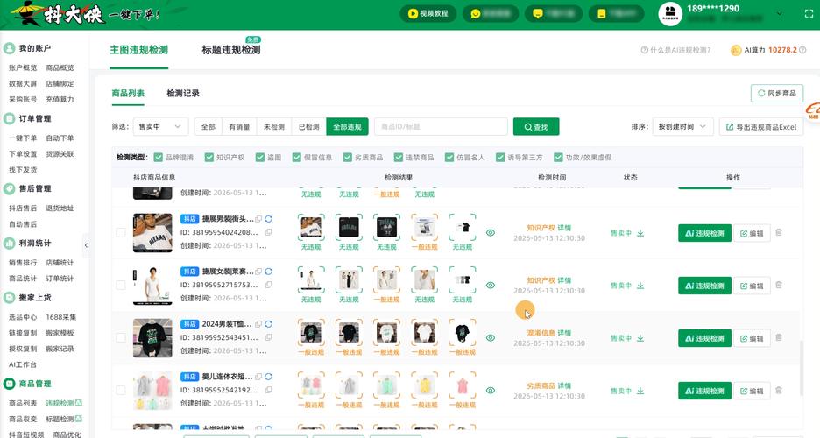This screenshot has width=820, height=438.
Task: Delete the 捷展男装 product row via trash icon
Action: [779, 233]
